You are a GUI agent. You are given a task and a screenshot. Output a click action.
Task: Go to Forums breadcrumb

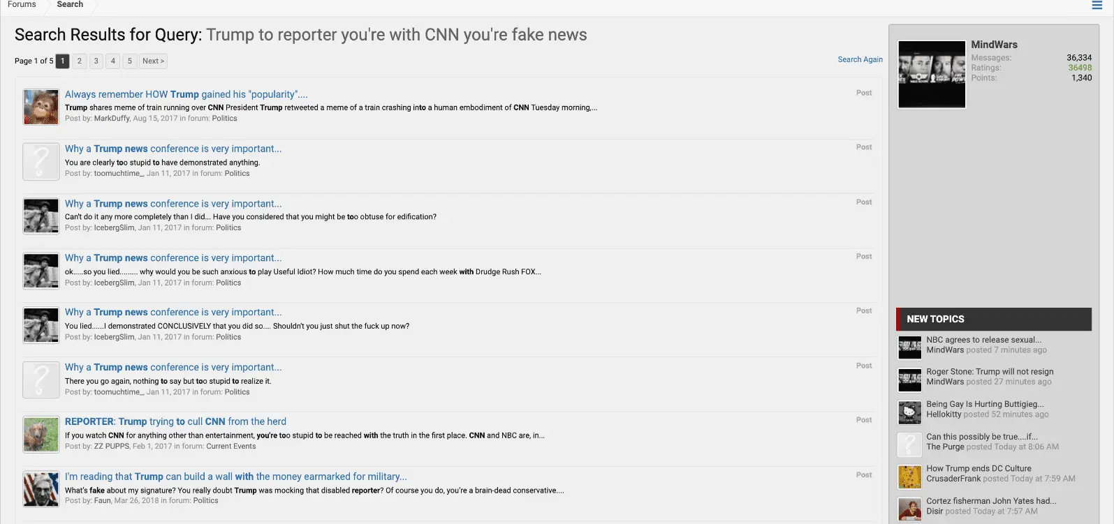[22, 4]
